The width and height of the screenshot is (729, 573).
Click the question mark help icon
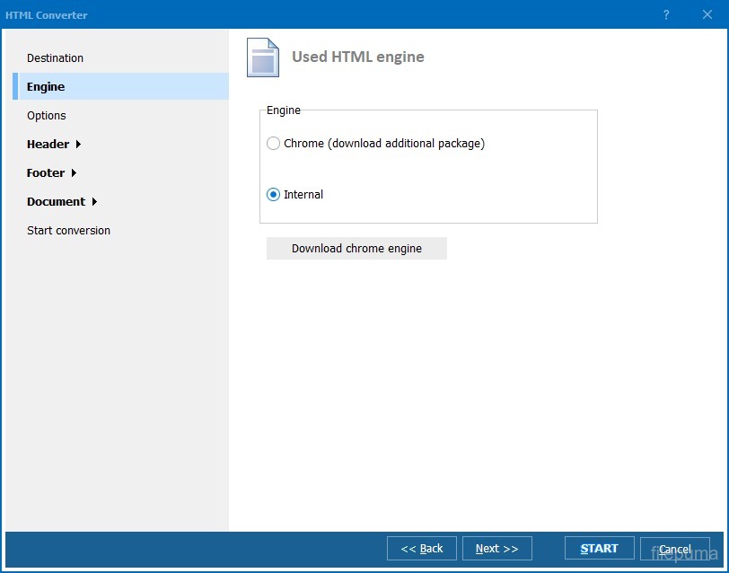666,14
